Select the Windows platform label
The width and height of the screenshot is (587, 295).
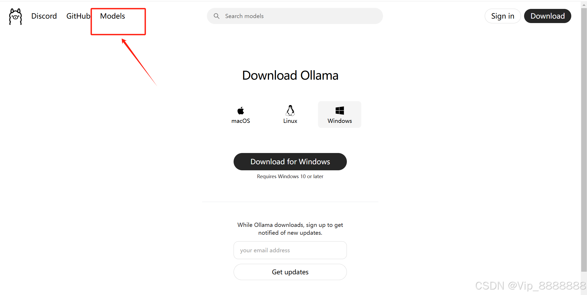coord(340,121)
